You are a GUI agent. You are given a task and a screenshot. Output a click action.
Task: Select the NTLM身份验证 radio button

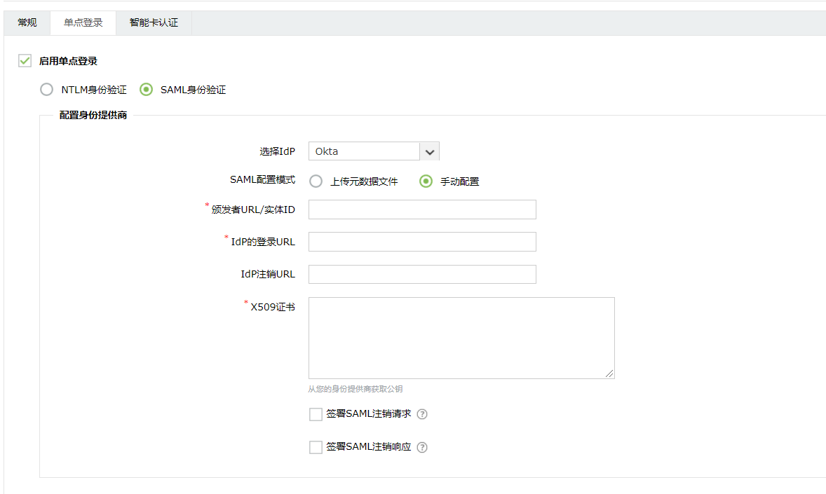pyautogui.click(x=46, y=89)
